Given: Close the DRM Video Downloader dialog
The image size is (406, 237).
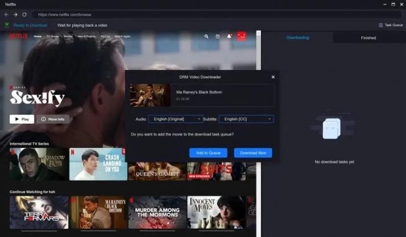Looking at the screenshot, I should [273, 77].
